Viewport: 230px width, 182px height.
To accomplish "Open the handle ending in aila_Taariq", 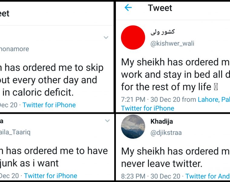I will point(15,132).
